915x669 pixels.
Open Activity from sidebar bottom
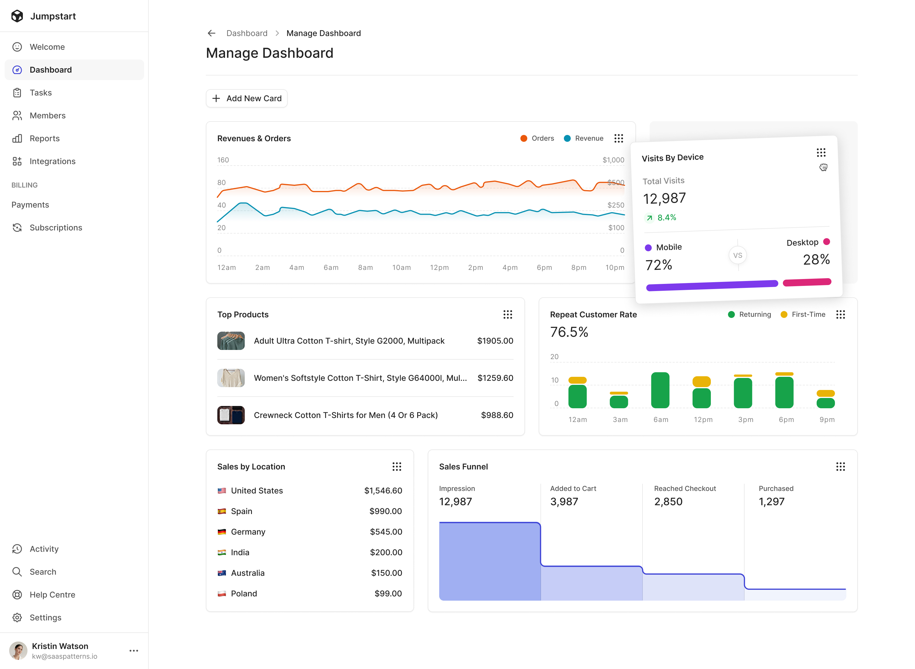coord(74,549)
